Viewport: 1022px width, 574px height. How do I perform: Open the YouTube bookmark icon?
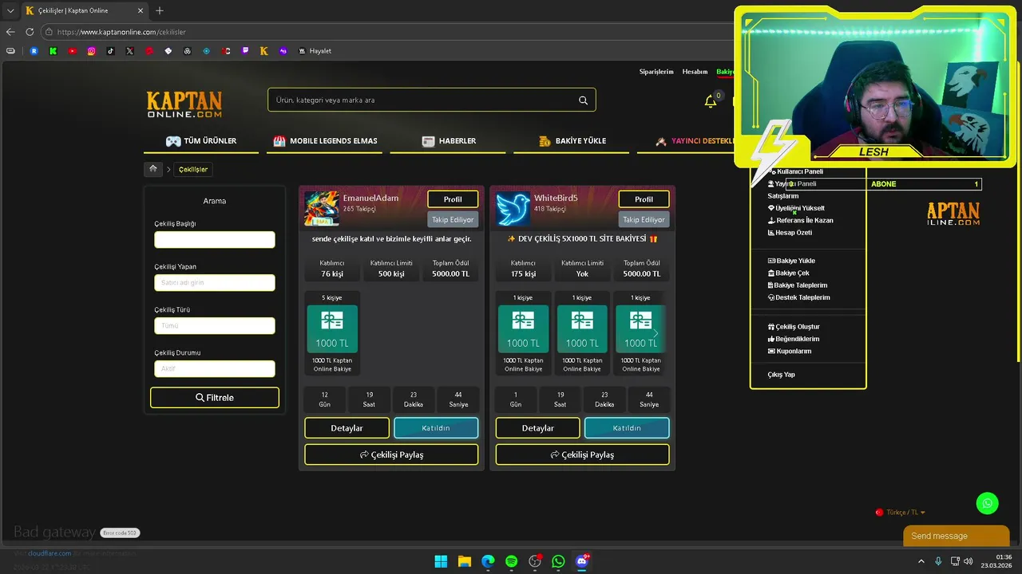[72, 51]
